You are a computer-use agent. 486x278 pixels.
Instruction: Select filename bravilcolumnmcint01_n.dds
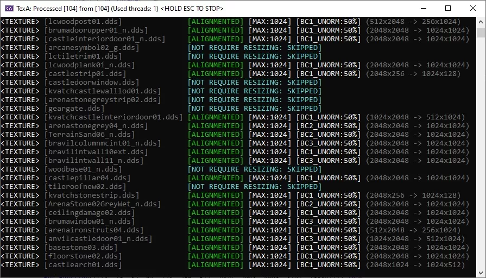(103, 143)
